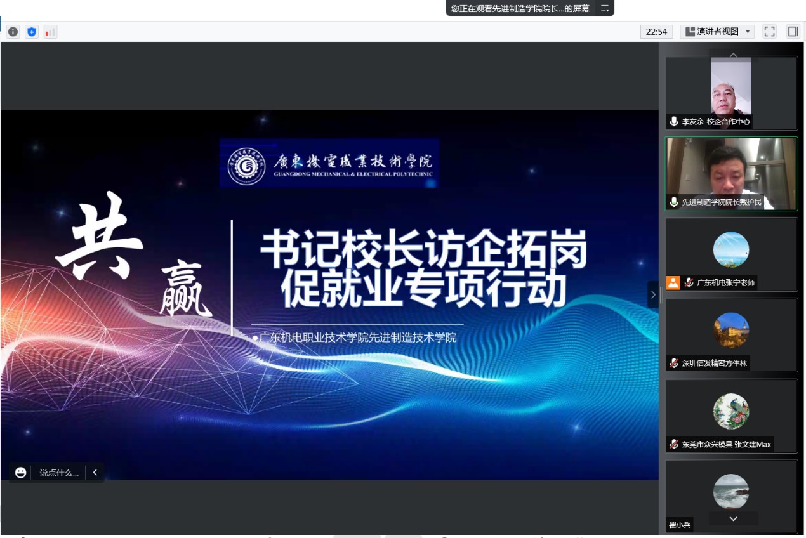Image resolution: width=806 pixels, height=538 pixels.
Task: Click the slide subtitle 广东机电职业技术学院先进制造技术学院
Action: (x=357, y=338)
